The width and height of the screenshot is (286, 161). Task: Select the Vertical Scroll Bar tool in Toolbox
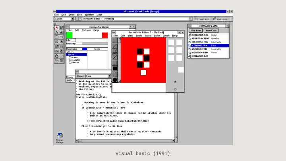(62, 51)
